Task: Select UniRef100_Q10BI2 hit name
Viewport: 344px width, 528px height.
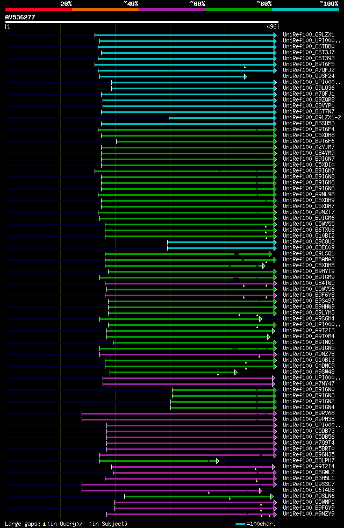Action: tap(309, 236)
